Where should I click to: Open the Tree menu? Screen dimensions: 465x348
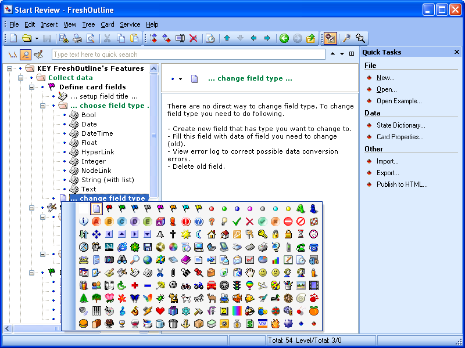click(x=88, y=24)
